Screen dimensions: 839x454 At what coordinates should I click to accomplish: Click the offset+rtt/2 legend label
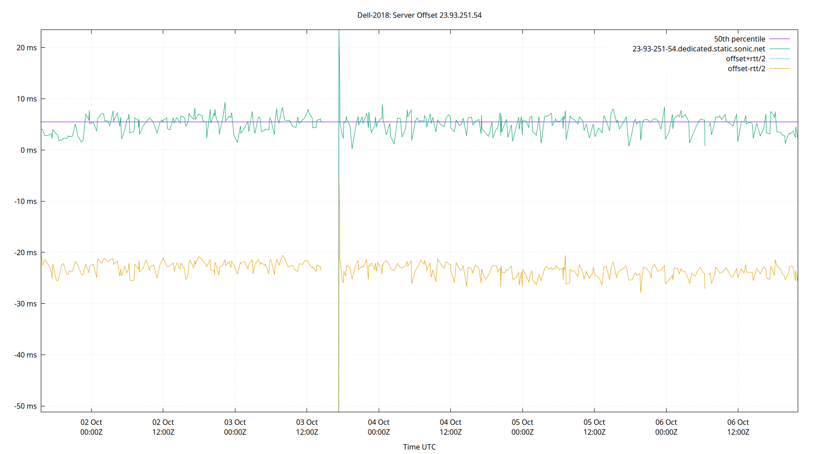pyautogui.click(x=745, y=59)
